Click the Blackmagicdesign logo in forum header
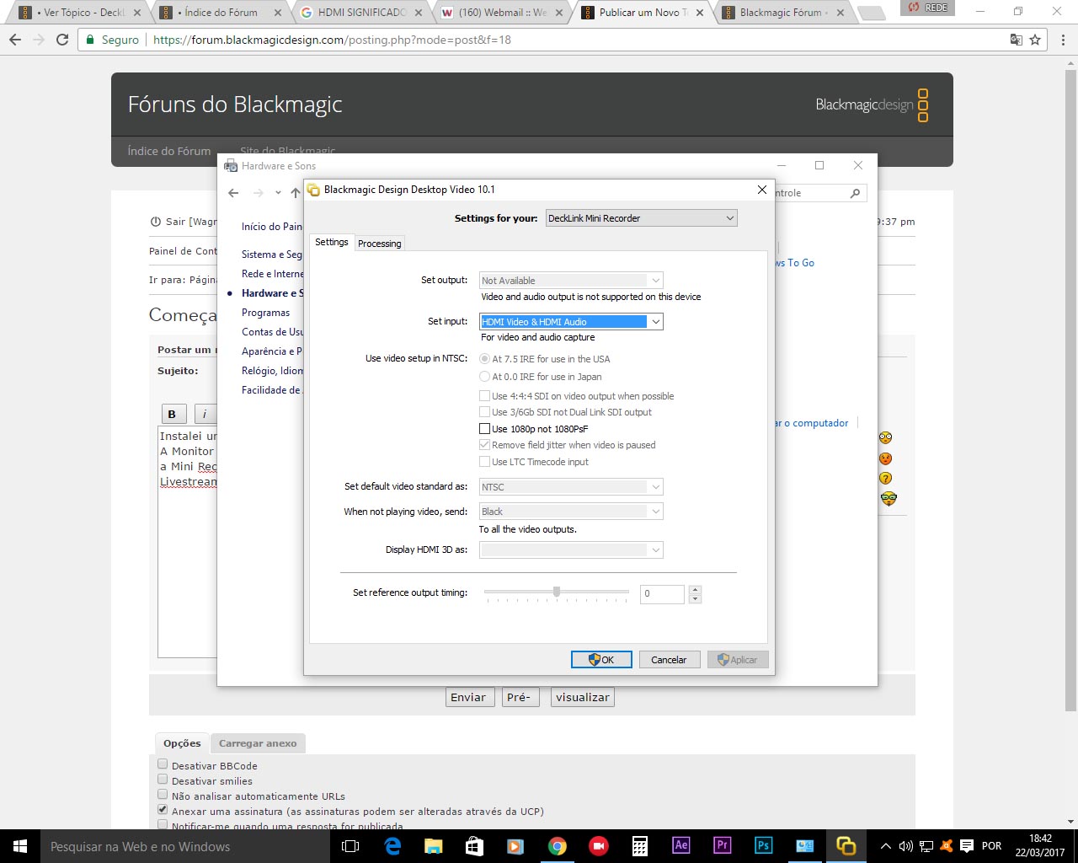1078x863 pixels. [x=872, y=105]
